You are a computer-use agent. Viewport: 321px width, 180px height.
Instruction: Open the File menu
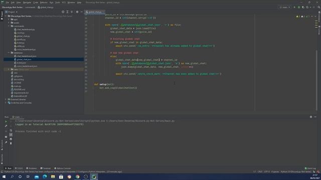8,2
